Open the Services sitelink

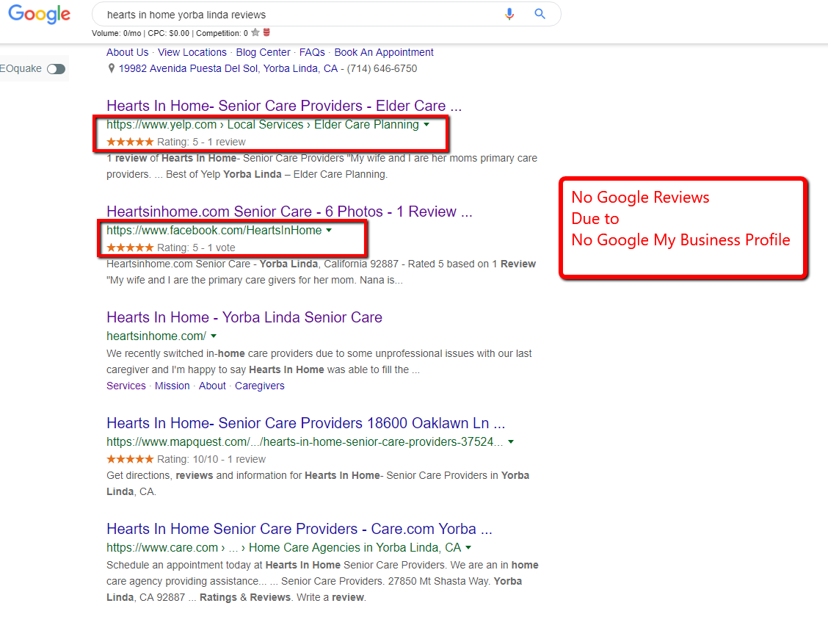coord(126,386)
